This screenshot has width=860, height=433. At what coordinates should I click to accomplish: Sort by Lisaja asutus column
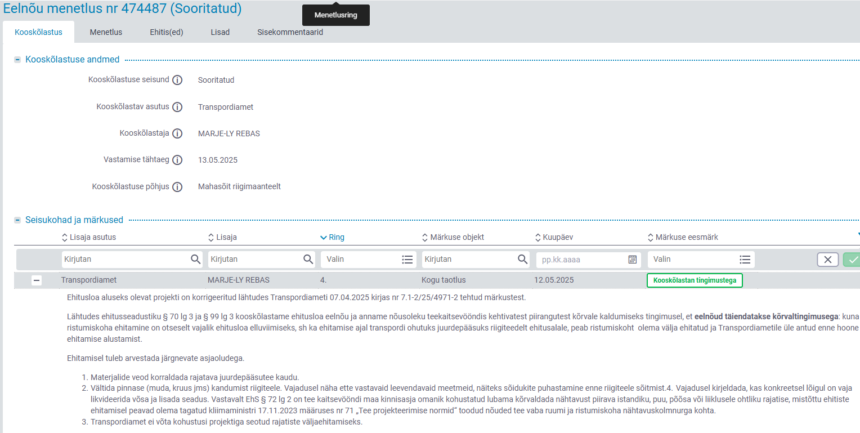coord(89,237)
